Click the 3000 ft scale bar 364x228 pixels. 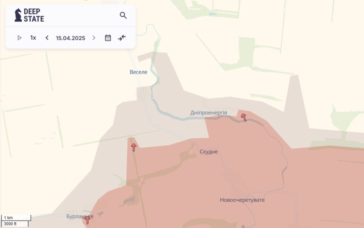15,224
